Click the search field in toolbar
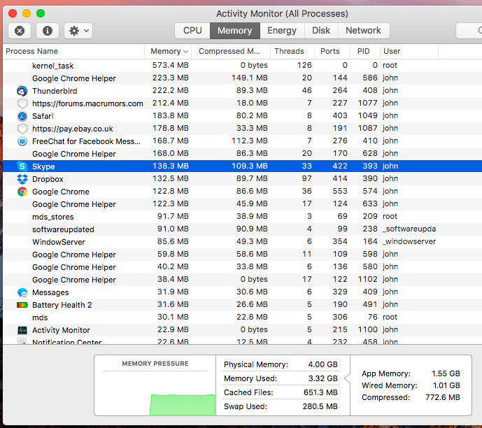 [x=469, y=31]
